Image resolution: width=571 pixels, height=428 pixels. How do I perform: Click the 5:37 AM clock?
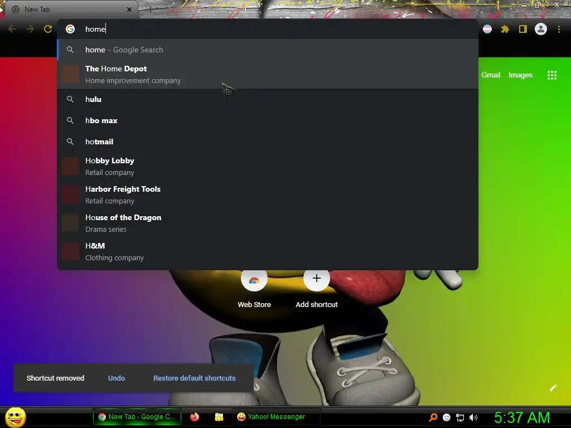pos(522,417)
